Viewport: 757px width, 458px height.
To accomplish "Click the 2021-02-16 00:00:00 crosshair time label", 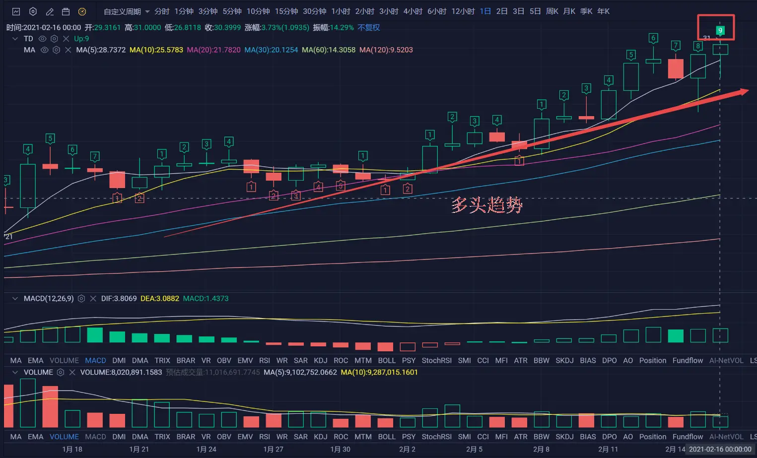I will [720, 450].
